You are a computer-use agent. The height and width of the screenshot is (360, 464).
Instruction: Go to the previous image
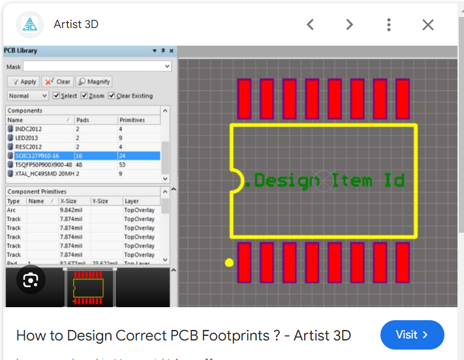(x=310, y=25)
